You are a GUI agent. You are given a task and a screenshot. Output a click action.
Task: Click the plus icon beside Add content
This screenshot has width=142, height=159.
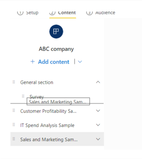pos(33,62)
